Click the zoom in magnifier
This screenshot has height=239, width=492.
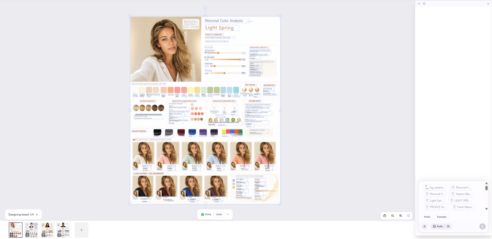(x=401, y=216)
